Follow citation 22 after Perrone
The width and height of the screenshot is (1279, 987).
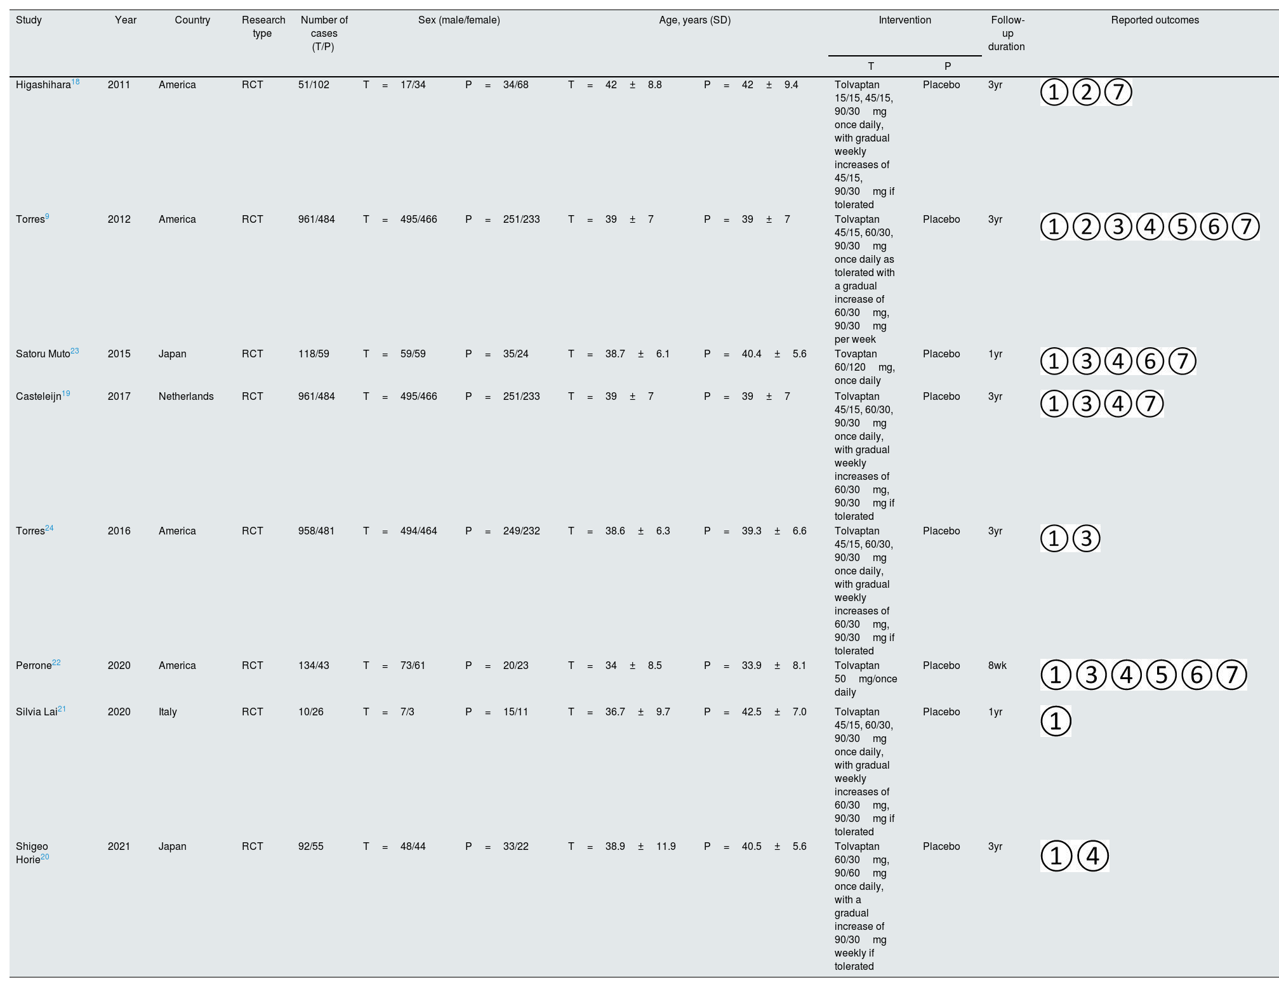(x=56, y=663)
